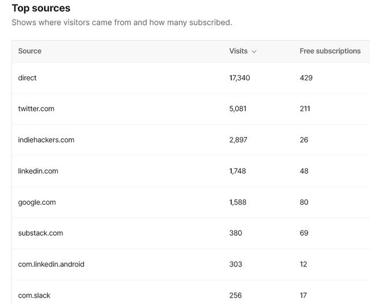Click the 'Shows where visitors came from' description

pyautogui.click(x=122, y=23)
